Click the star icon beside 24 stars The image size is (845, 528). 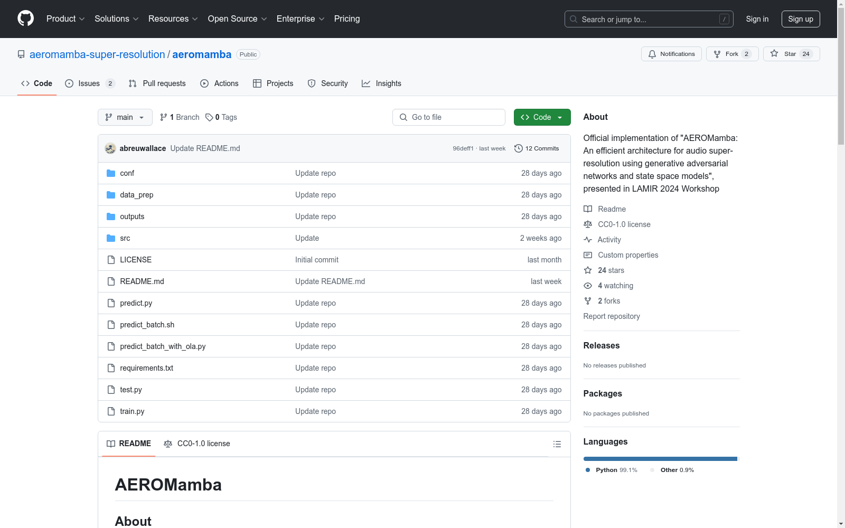(x=588, y=270)
